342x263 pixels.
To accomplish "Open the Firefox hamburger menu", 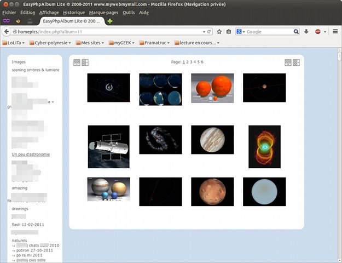I will point(335,32).
